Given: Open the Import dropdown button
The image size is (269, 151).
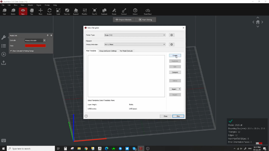Looking at the screenshot, I should click(x=175, y=89).
